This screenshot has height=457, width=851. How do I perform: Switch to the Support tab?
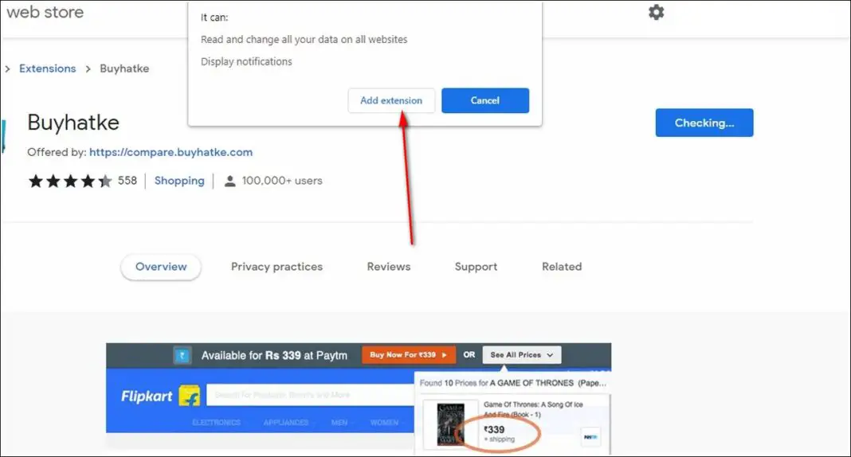(x=476, y=267)
